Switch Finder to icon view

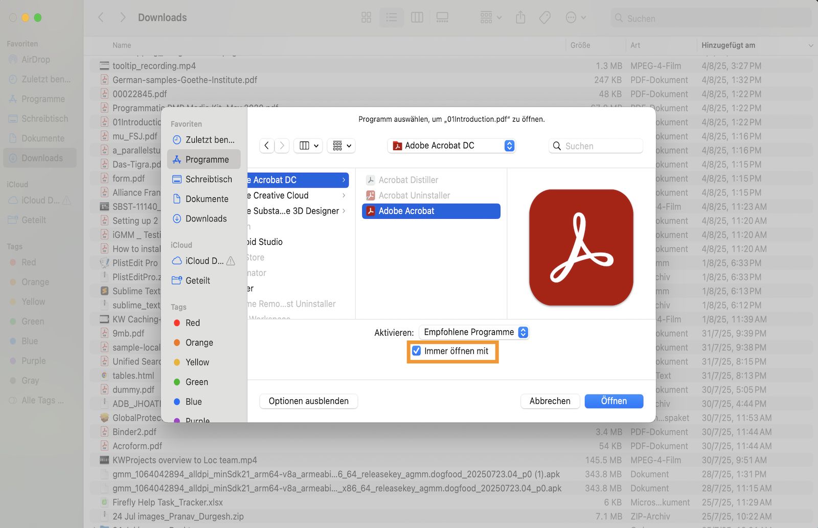click(366, 17)
